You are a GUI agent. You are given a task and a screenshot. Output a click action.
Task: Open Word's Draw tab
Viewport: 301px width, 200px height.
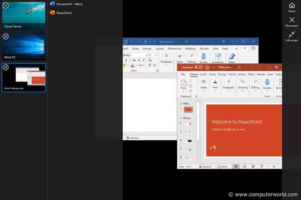135,48
